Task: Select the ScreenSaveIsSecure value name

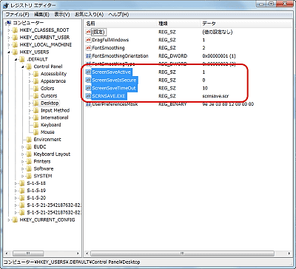Action: point(114,80)
